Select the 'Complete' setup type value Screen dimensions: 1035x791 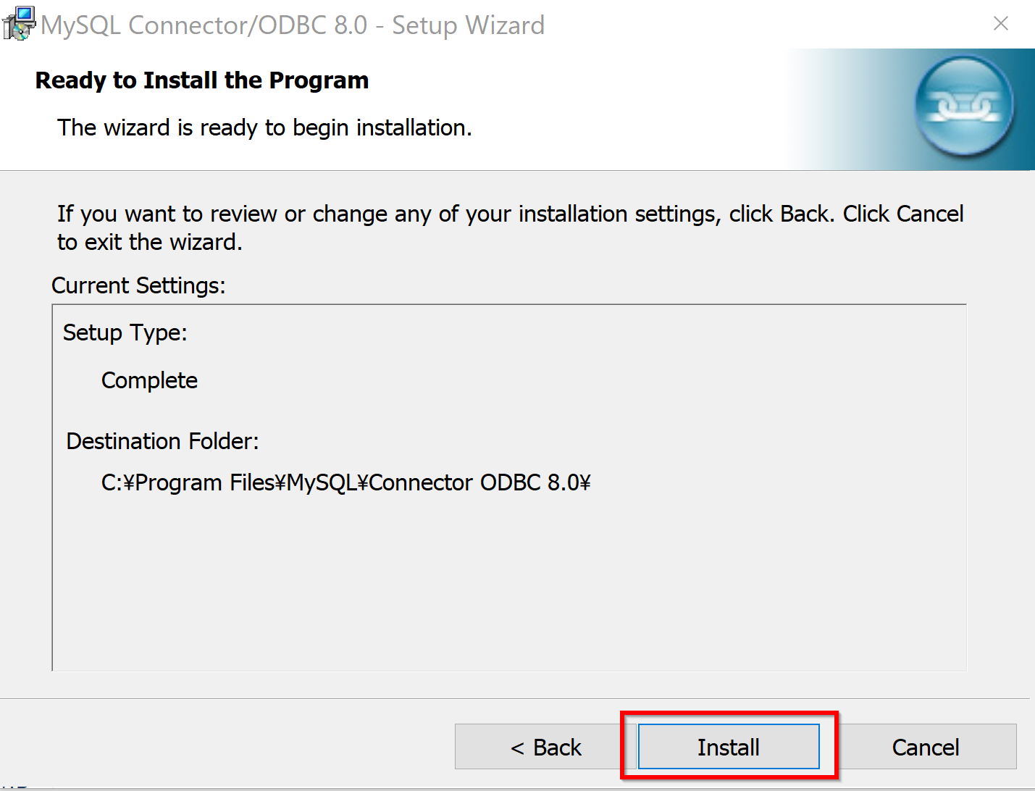click(149, 380)
